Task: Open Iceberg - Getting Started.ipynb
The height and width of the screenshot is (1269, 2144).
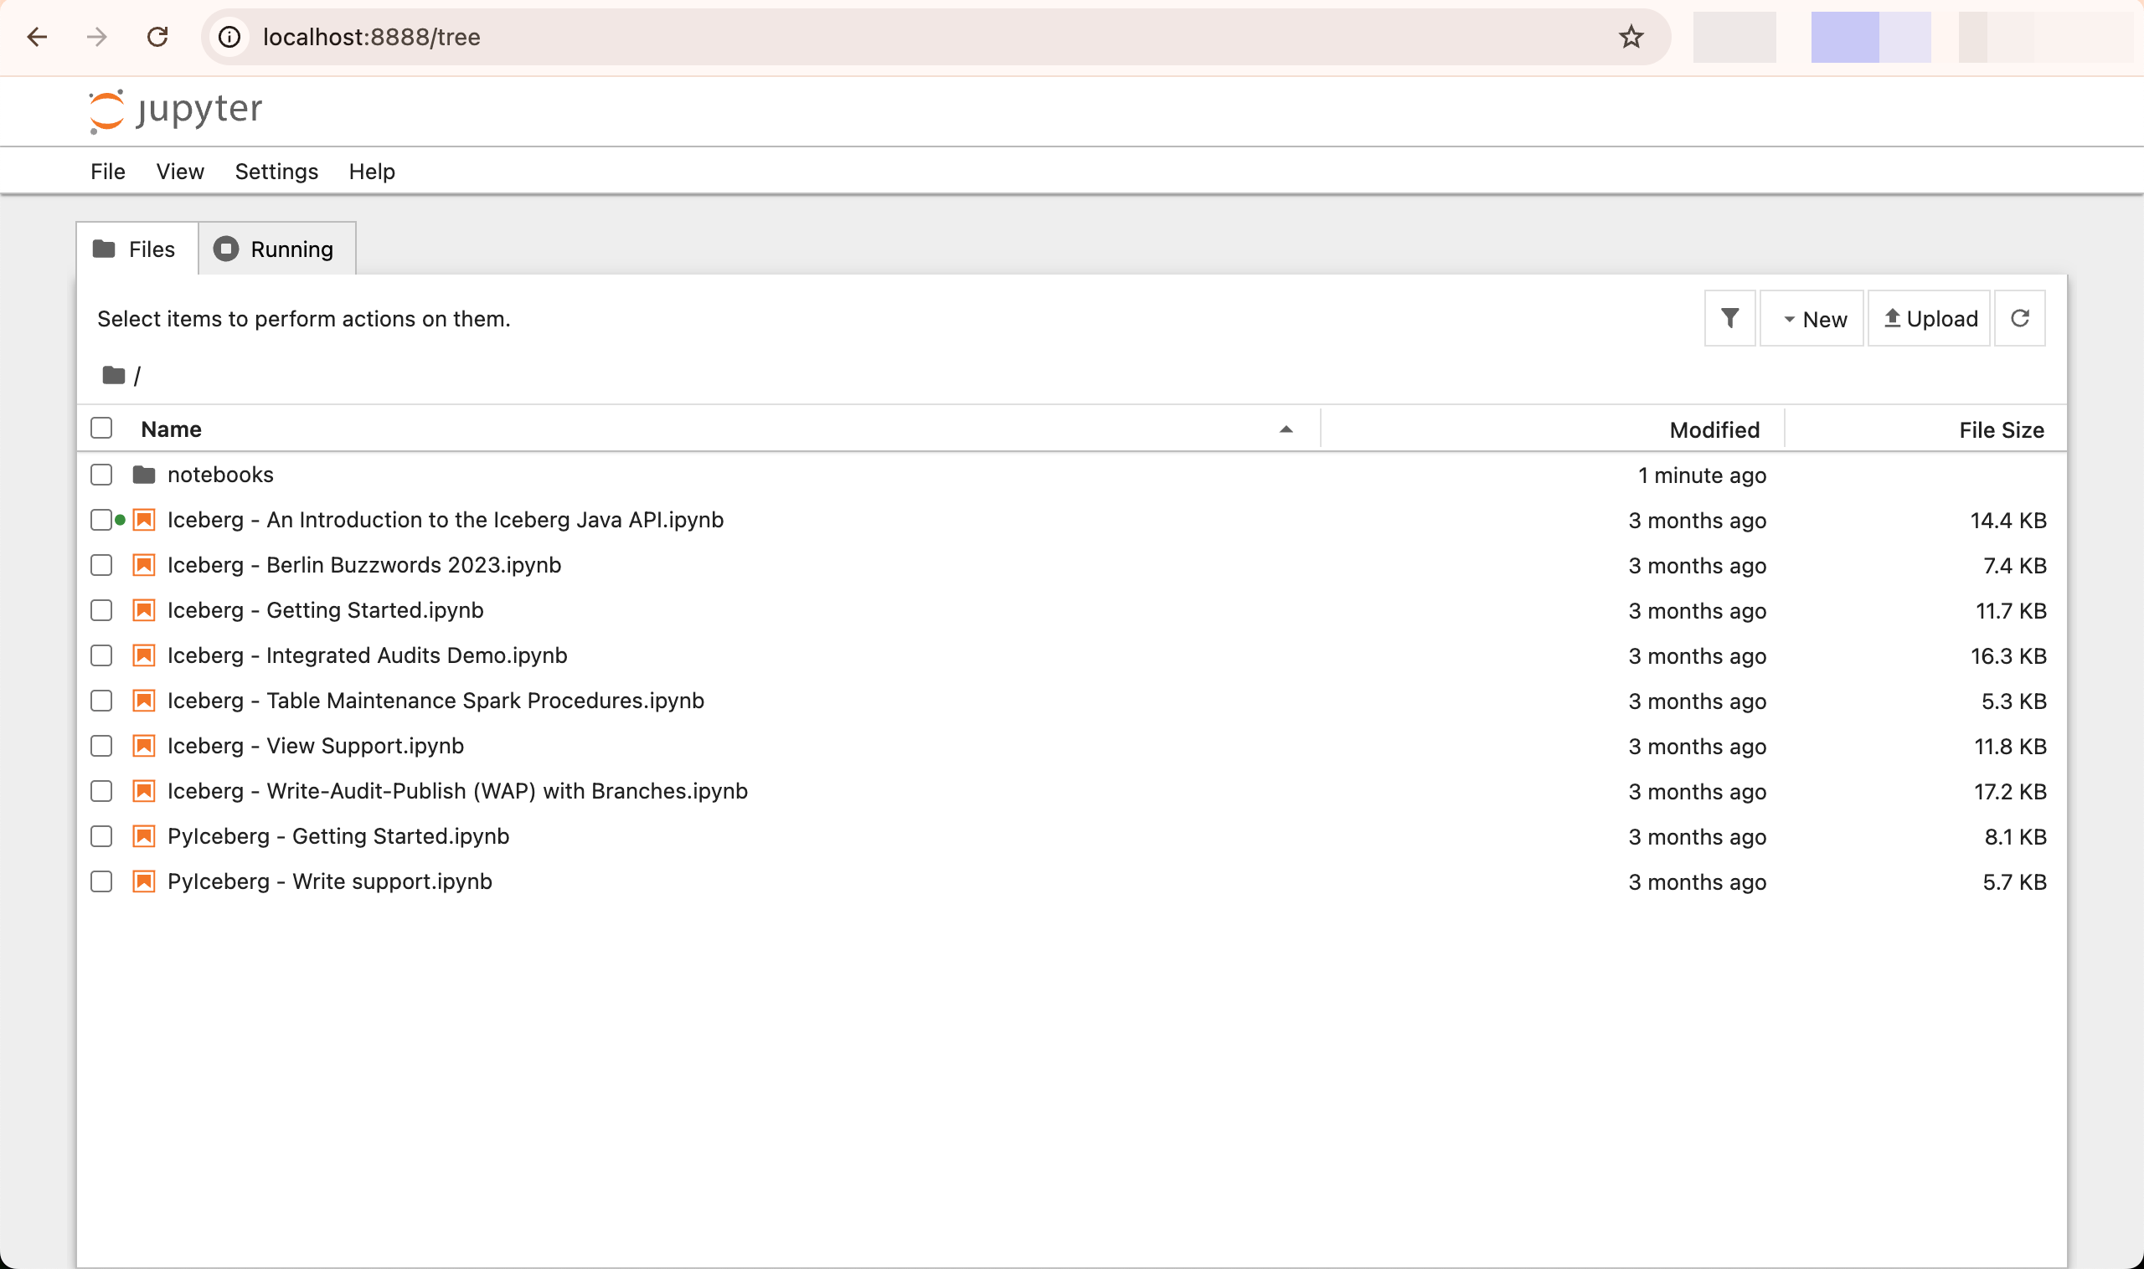Action: point(325,610)
